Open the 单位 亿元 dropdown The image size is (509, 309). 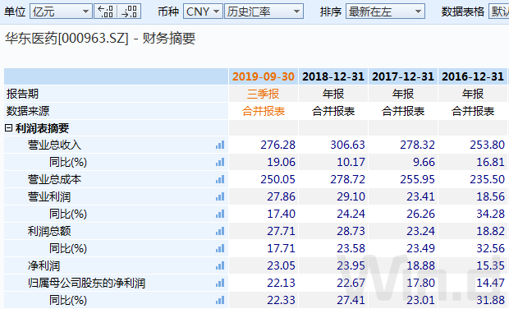pos(61,12)
